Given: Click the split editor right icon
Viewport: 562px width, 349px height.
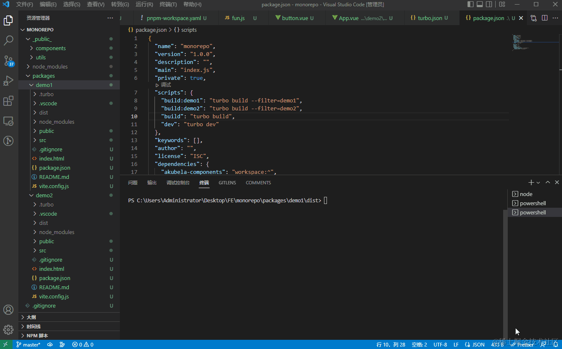Looking at the screenshot, I should pos(544,18).
